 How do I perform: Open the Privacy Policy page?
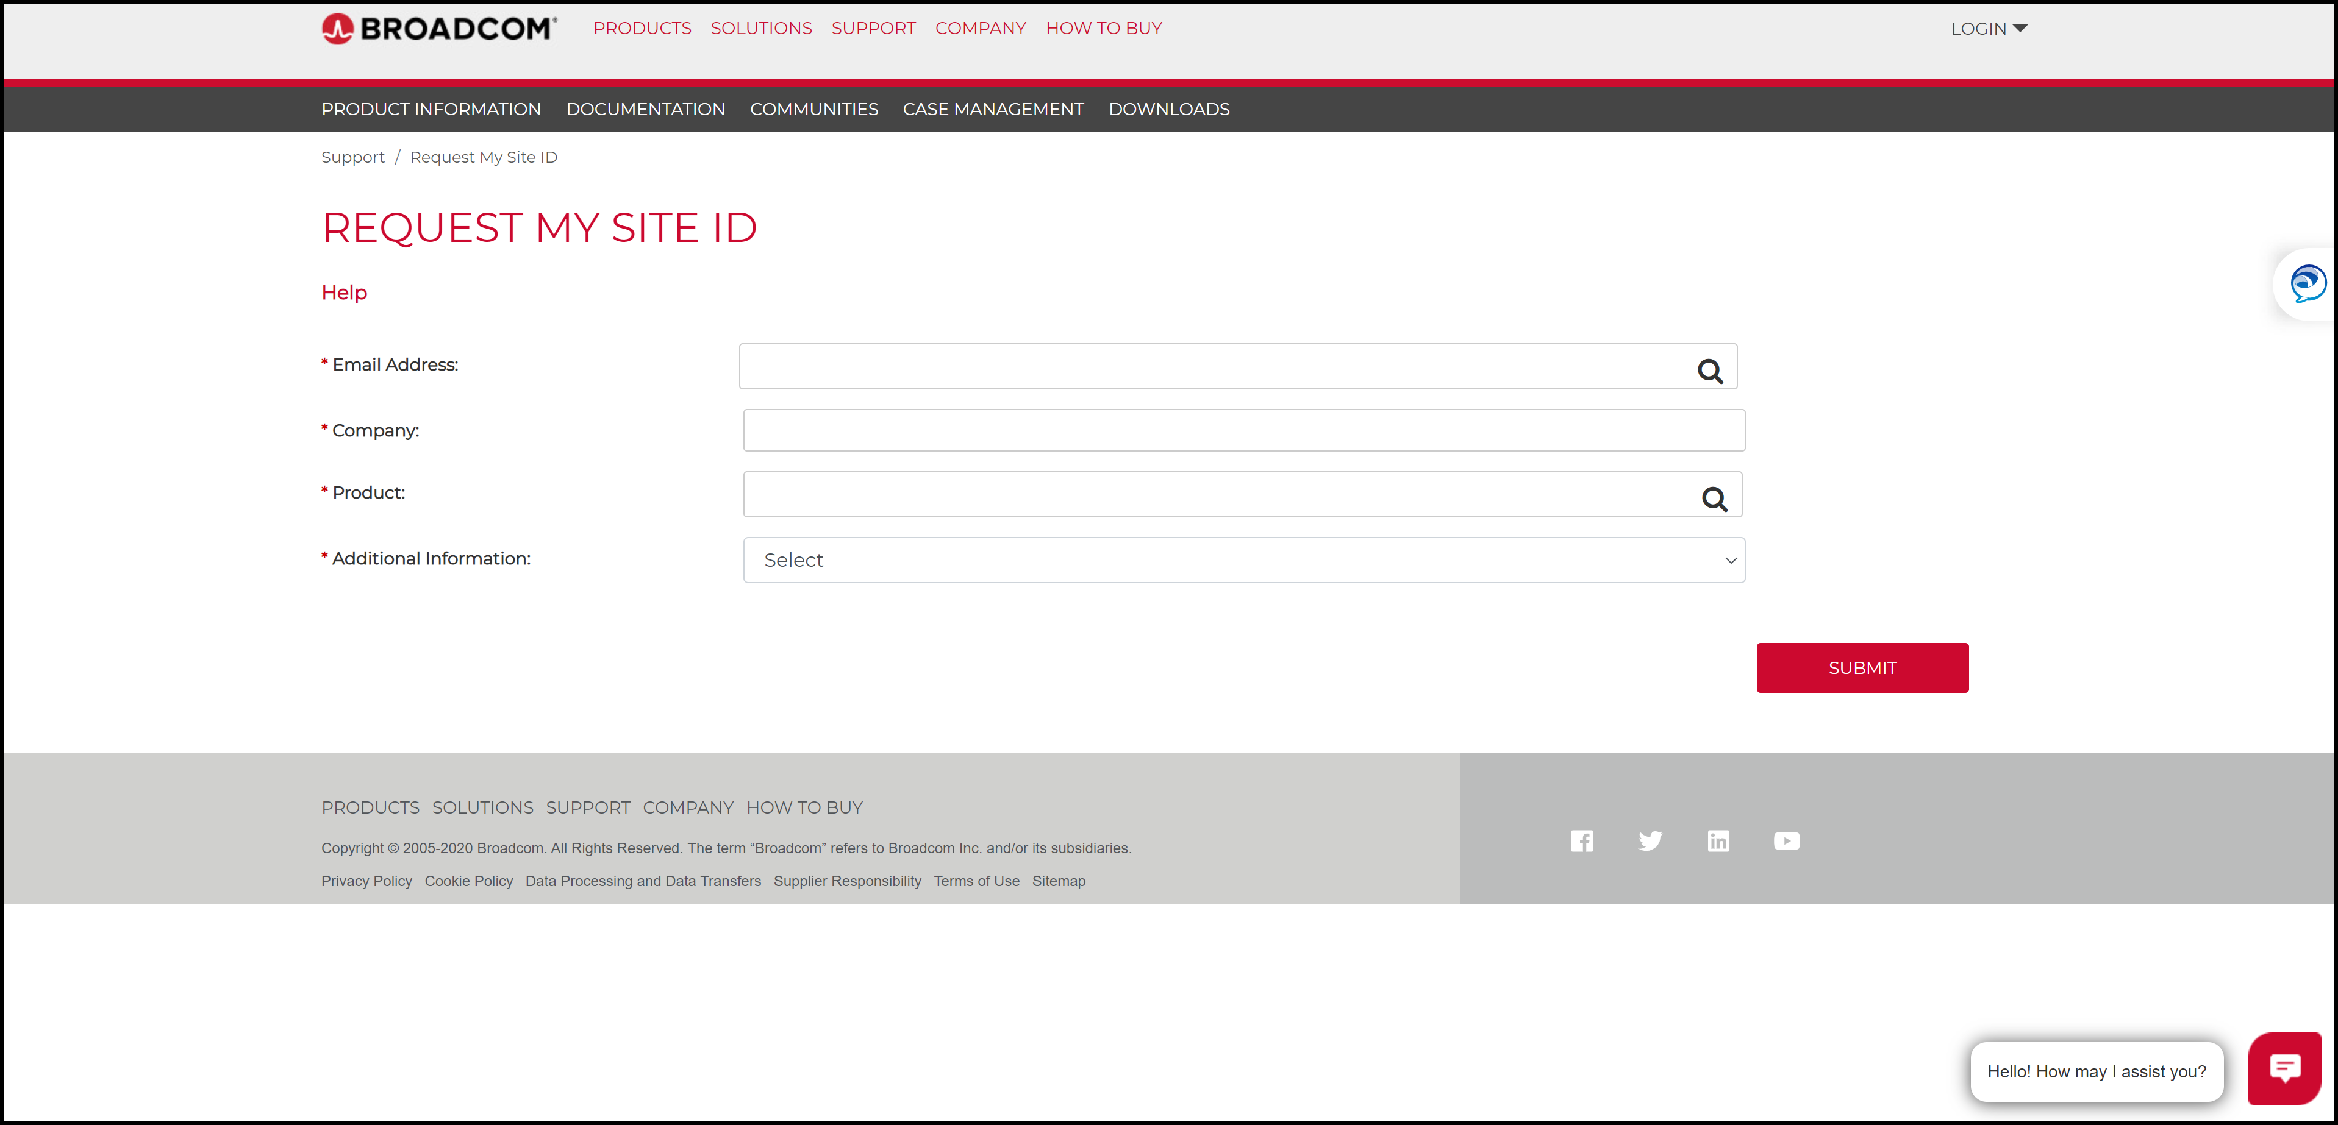tap(366, 881)
